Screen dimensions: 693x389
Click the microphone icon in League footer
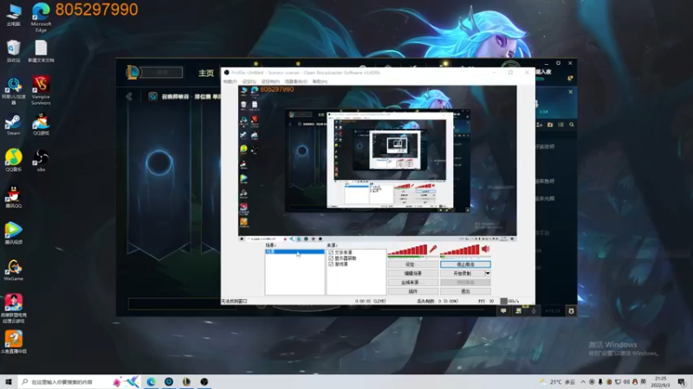point(534,311)
